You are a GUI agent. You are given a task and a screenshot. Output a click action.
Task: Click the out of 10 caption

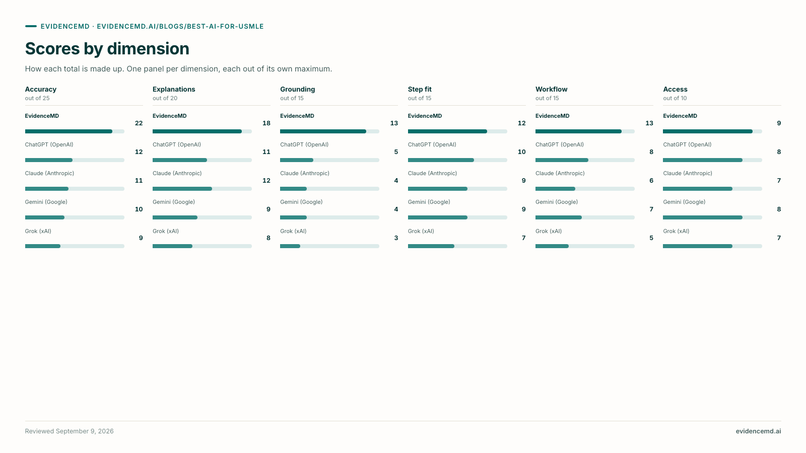[x=675, y=99]
